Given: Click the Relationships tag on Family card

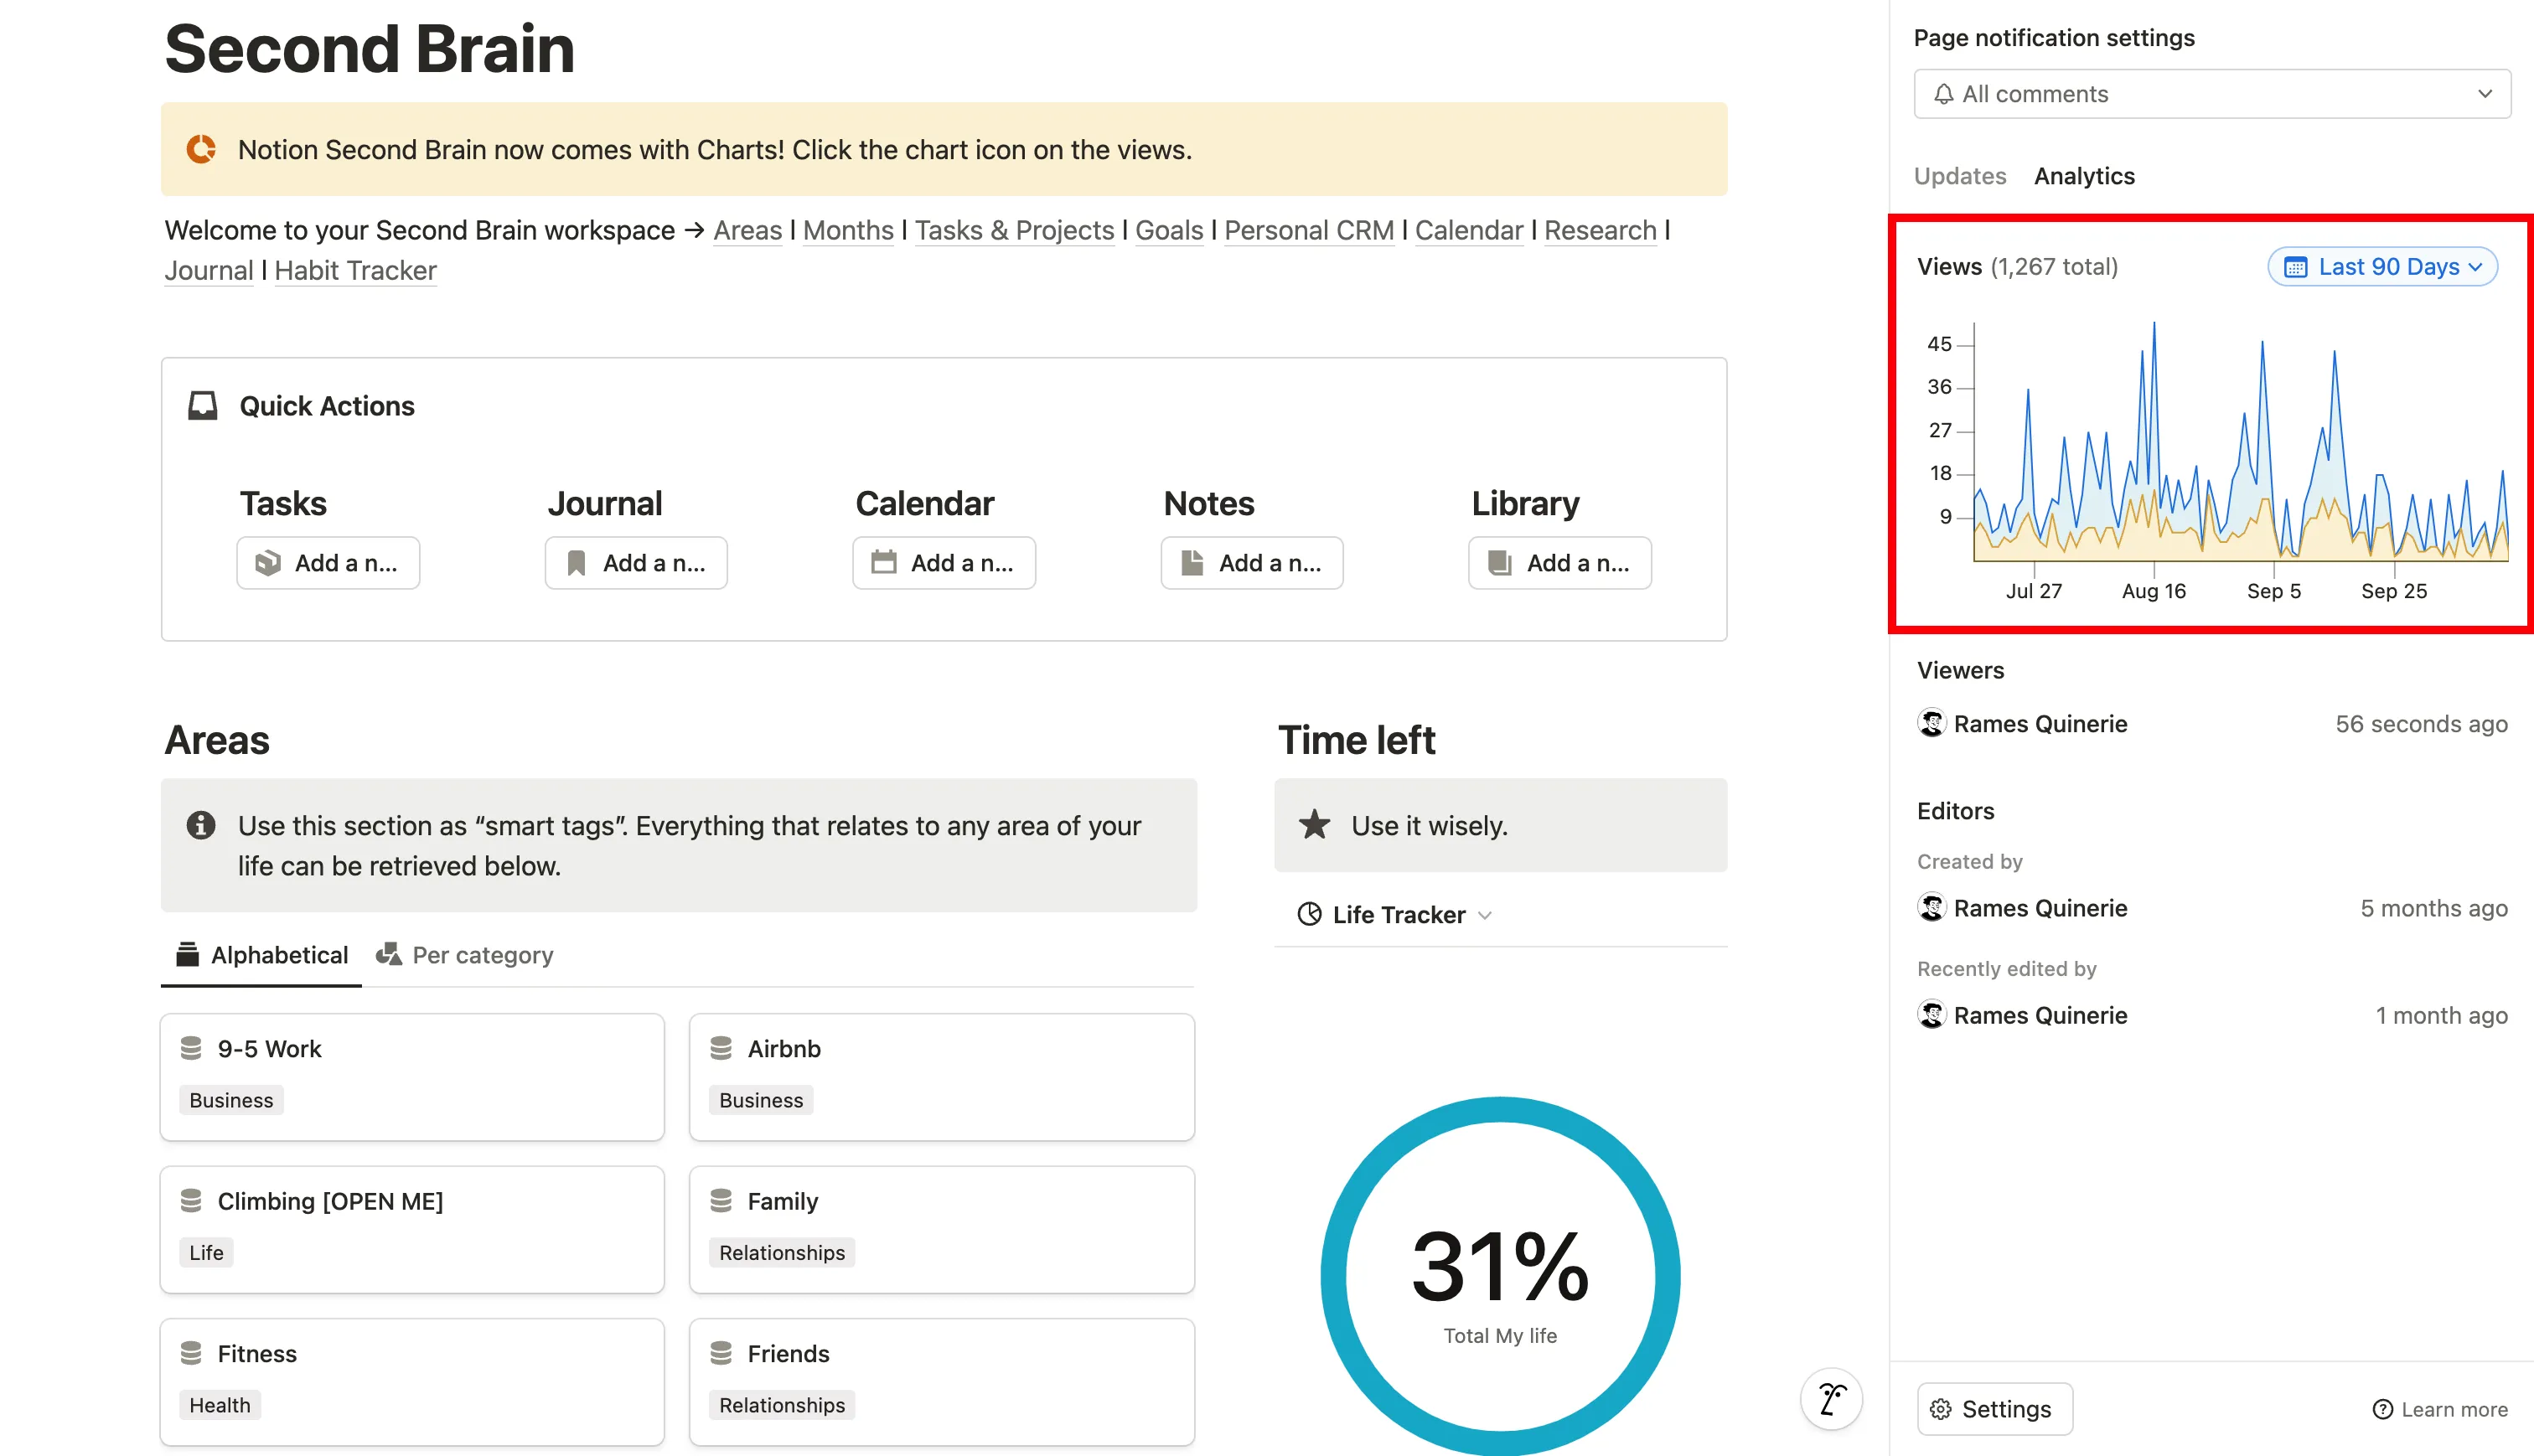Looking at the screenshot, I should point(782,1252).
